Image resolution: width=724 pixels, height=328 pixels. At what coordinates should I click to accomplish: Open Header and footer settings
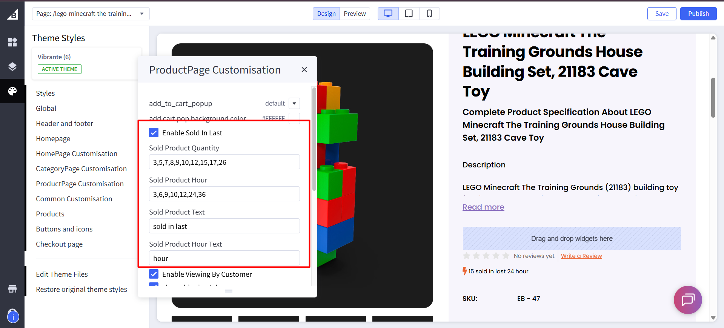point(65,123)
